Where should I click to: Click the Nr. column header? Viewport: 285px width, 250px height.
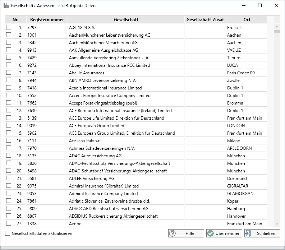[15, 20]
